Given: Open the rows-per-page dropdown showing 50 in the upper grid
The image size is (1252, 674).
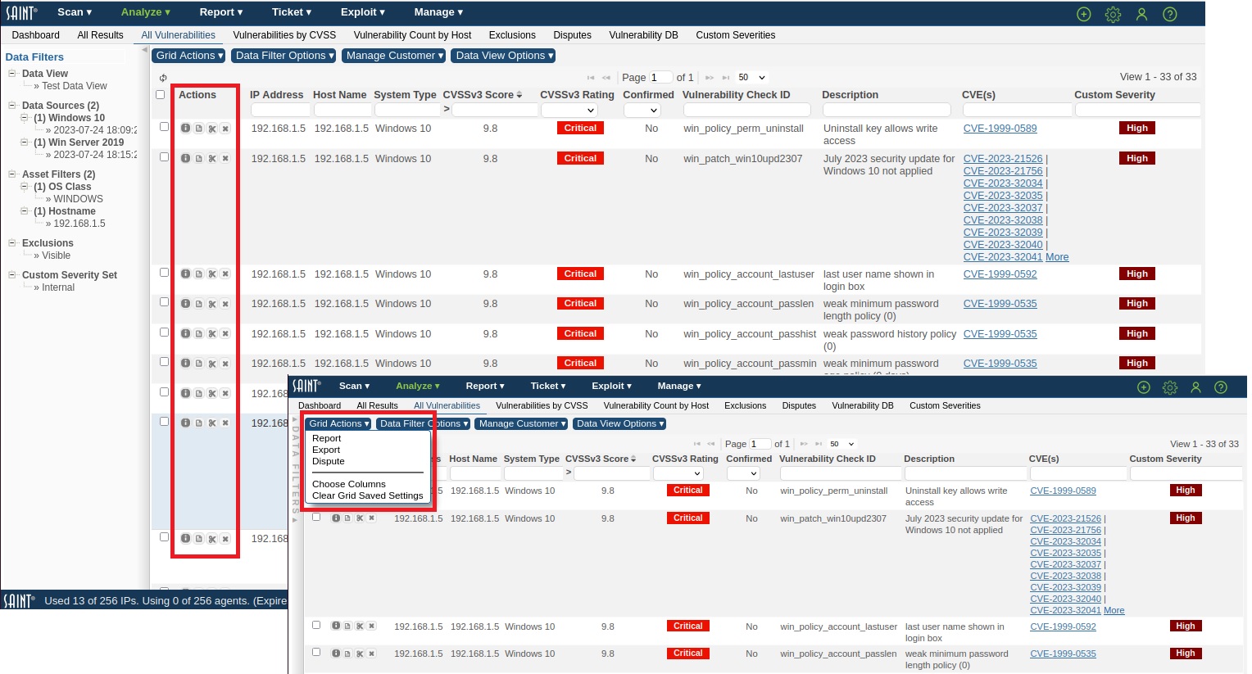Looking at the screenshot, I should tap(751, 78).
